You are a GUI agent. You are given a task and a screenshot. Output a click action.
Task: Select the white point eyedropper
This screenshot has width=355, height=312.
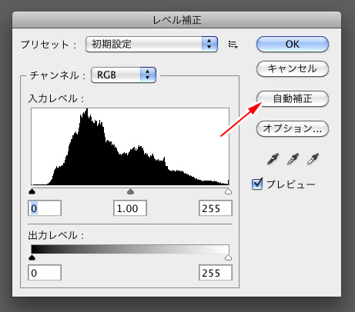pos(313,159)
